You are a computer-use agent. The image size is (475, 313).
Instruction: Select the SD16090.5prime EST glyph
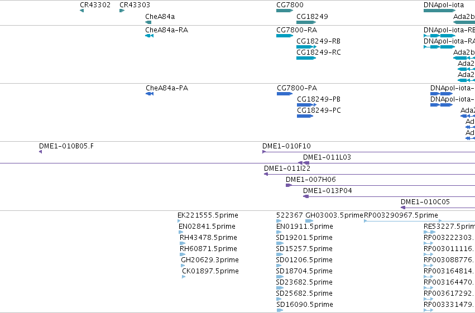[280, 310]
